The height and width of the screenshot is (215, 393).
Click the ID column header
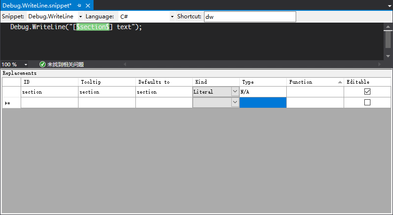pos(49,82)
